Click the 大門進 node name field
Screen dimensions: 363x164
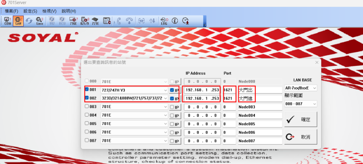(260, 98)
